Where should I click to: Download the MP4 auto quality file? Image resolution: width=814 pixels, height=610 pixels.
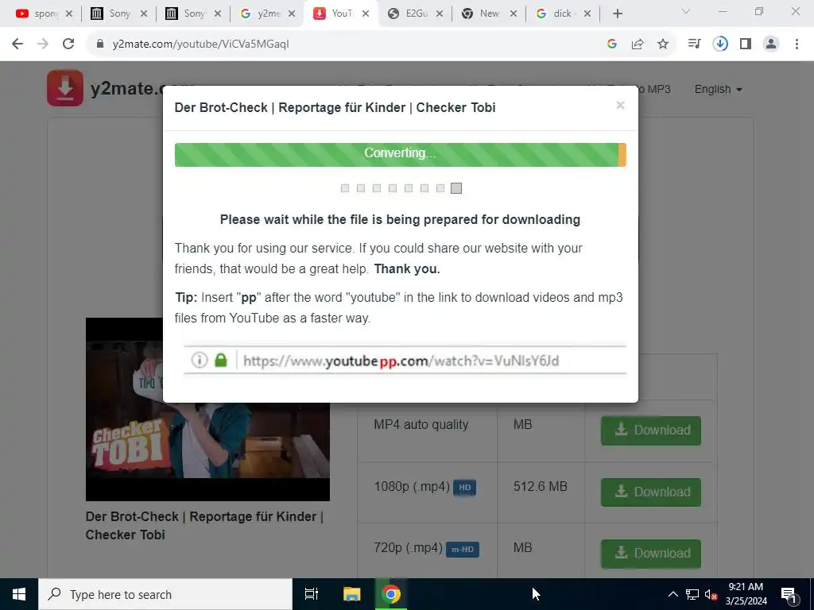coord(650,430)
